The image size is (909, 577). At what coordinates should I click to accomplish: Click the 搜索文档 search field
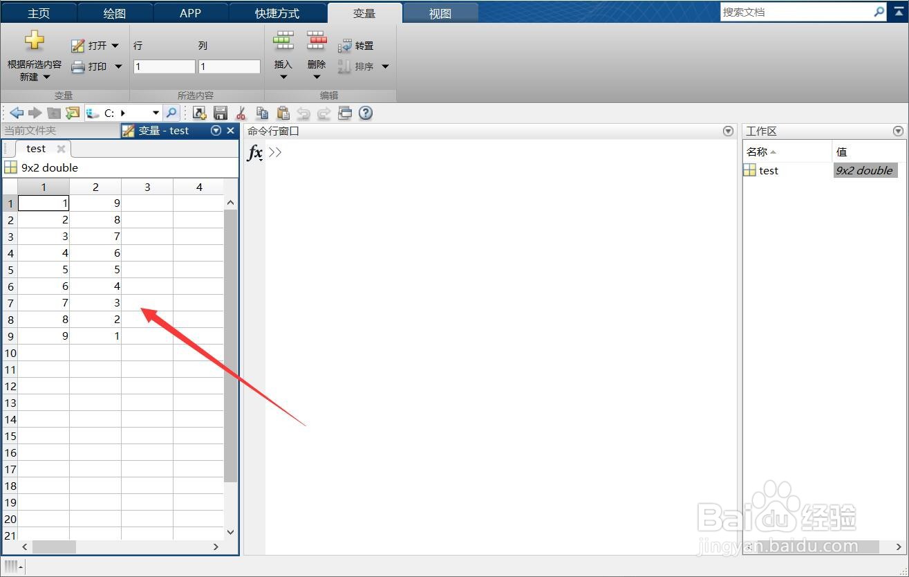pos(796,12)
